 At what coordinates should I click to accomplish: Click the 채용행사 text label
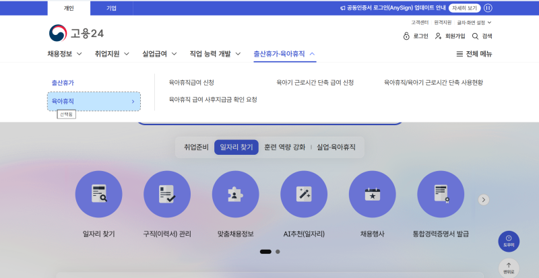tap(373, 234)
